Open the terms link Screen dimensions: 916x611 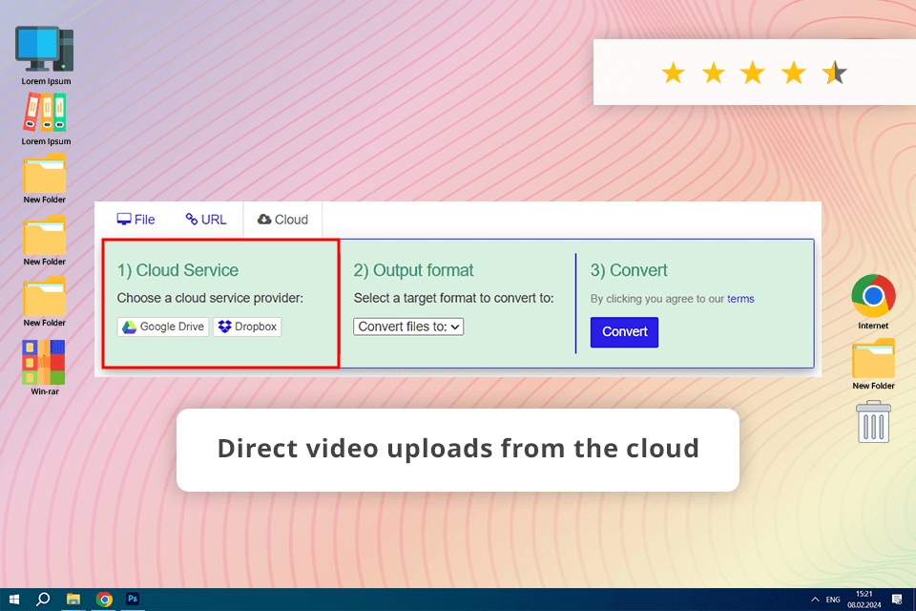coord(740,299)
